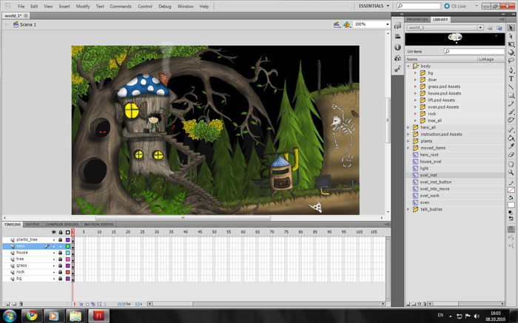The height and width of the screenshot is (323, 518).
Task: Select the black arrow Selection tool
Action: tap(512, 27)
